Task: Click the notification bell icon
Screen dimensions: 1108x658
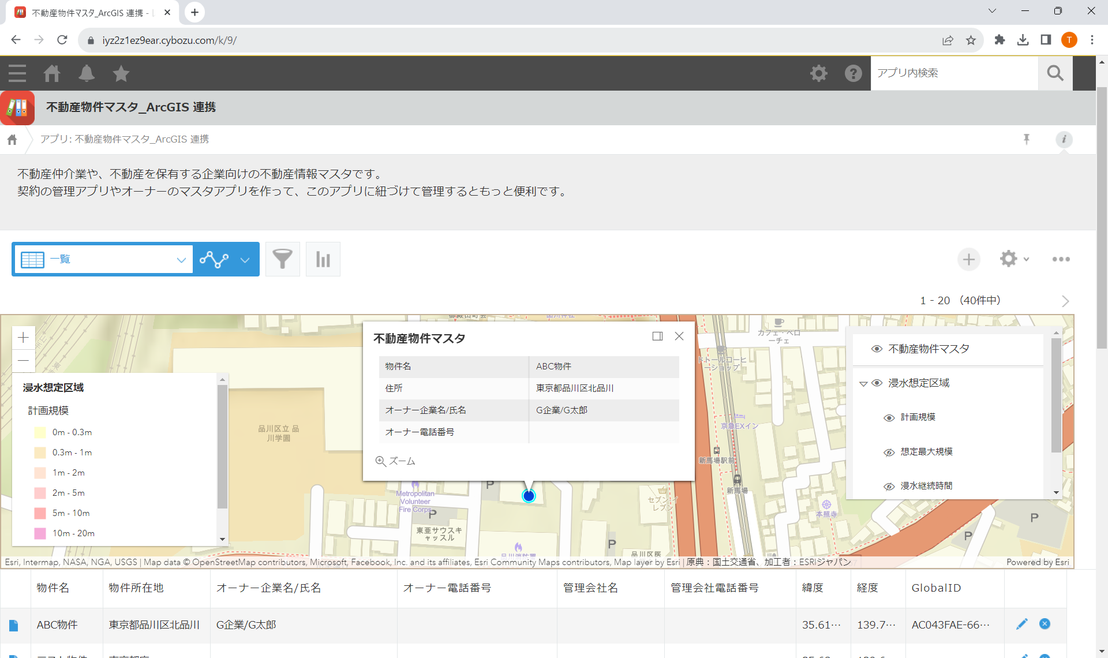Action: click(x=87, y=73)
